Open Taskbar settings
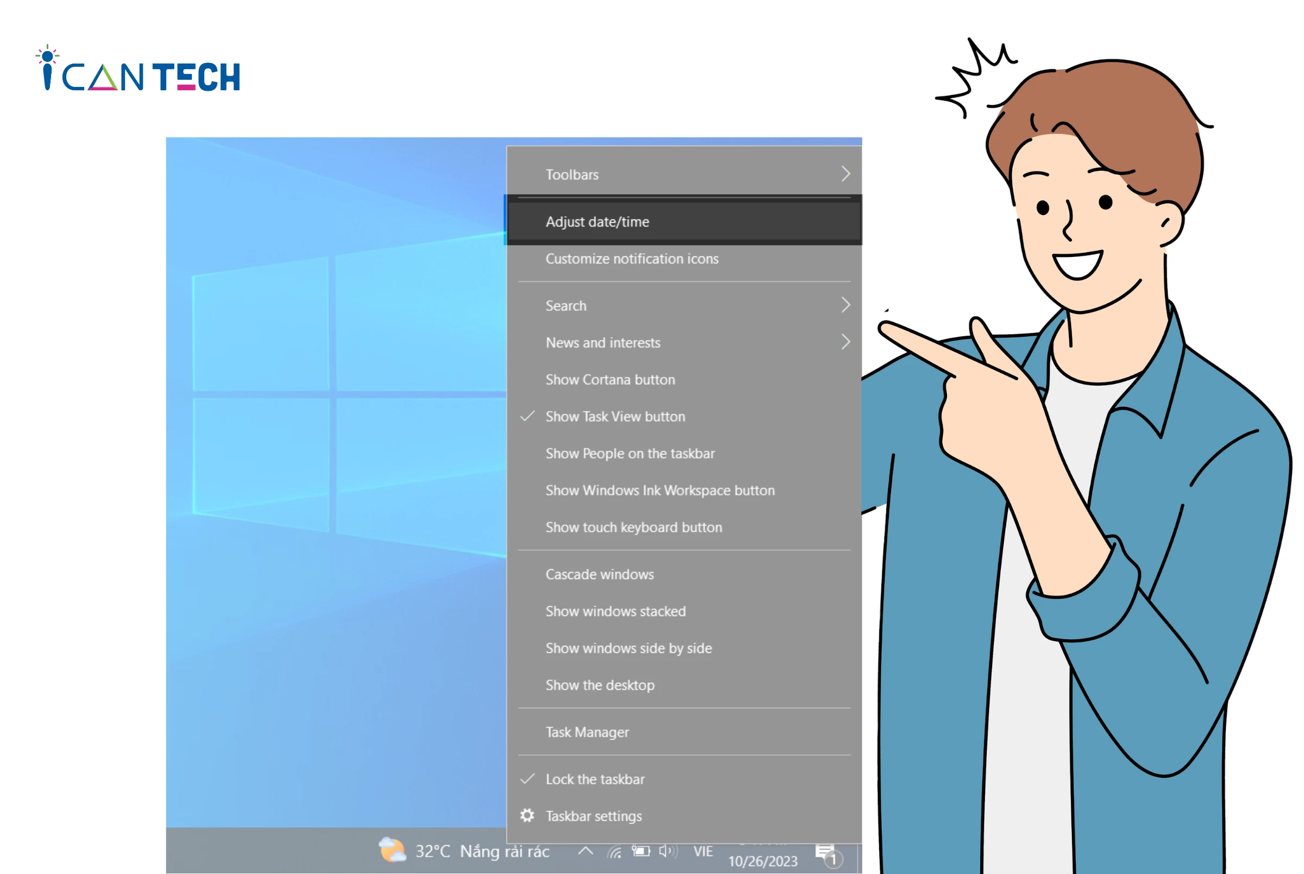The image size is (1304, 874). click(684, 816)
